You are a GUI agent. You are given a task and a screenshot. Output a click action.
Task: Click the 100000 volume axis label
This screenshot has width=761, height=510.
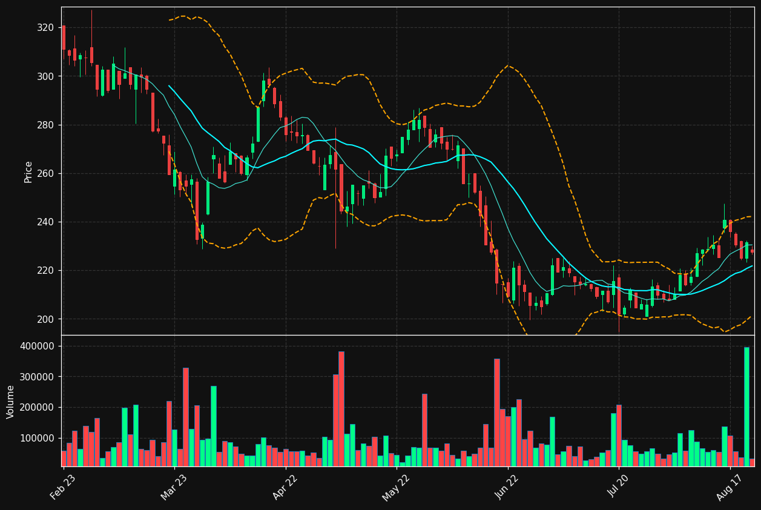(x=38, y=438)
